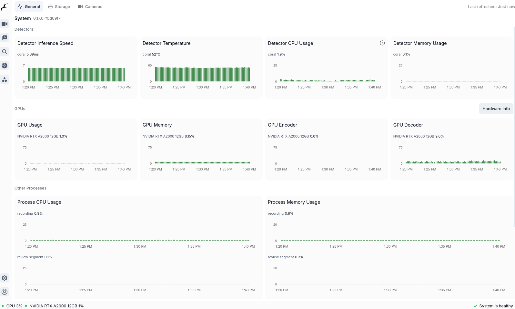Click the Hardware Info button

(496, 109)
